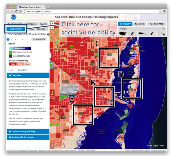This screenshot has width=173, height=156.
Task: Select the continental US map icon
Action: point(123,34)
